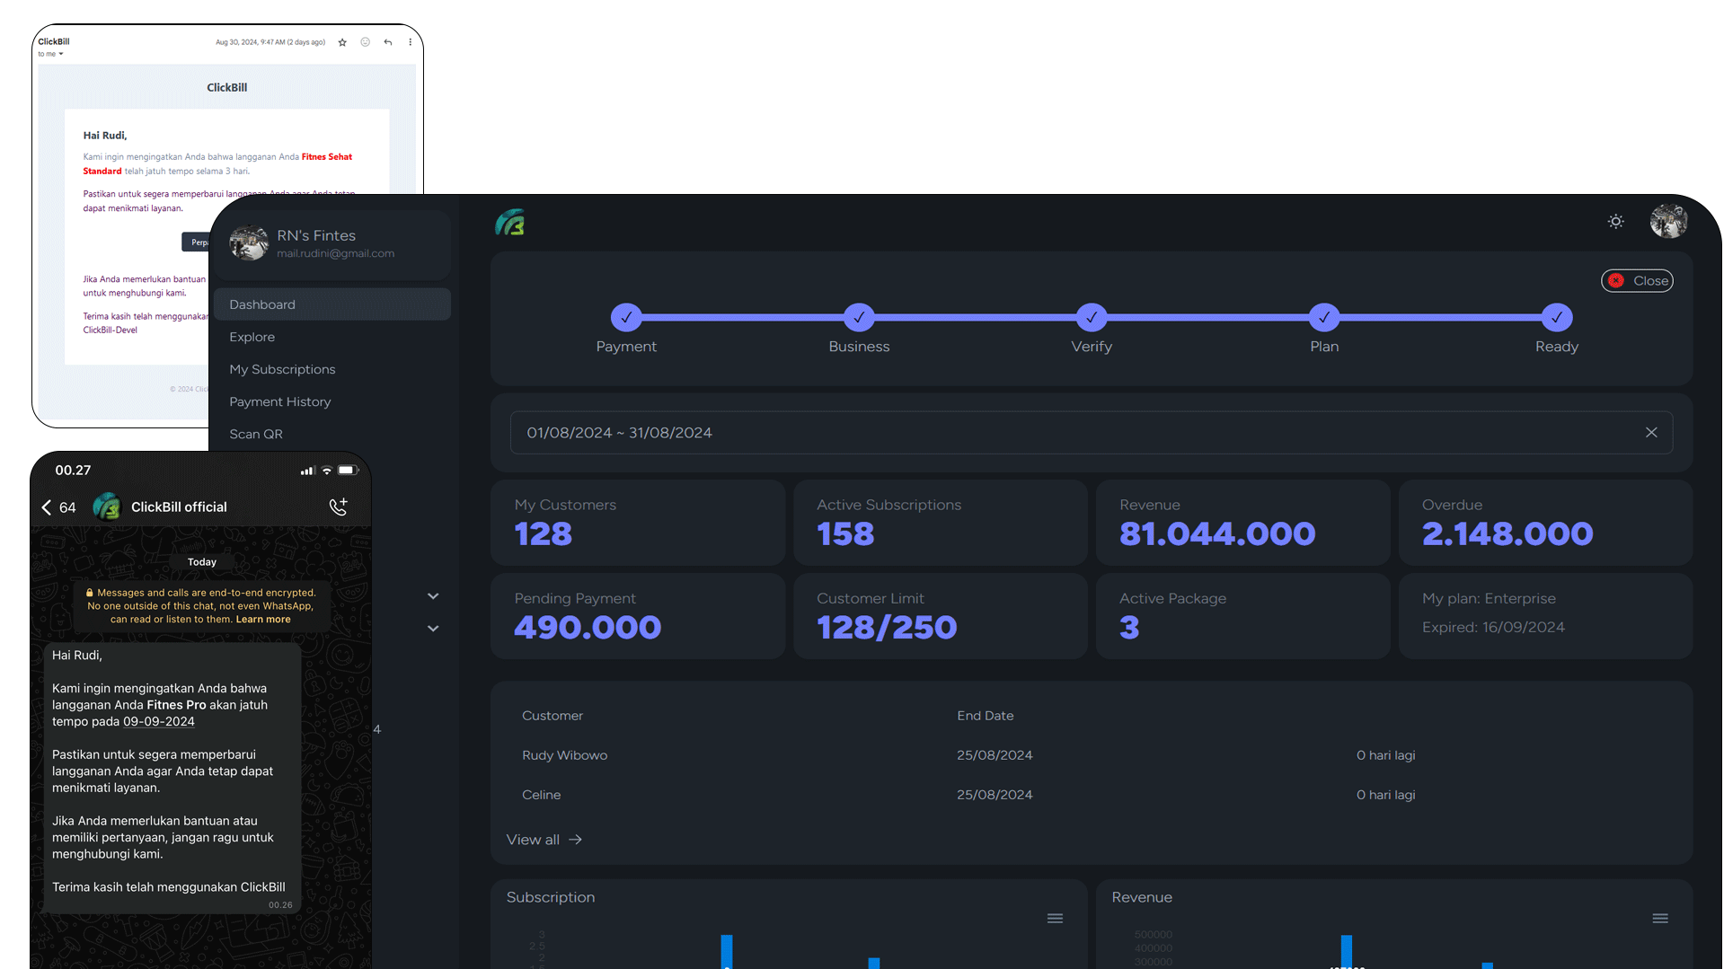Screen dimensions: 1724x969
Task: Click the Payment step checkmark
Action: (626, 317)
